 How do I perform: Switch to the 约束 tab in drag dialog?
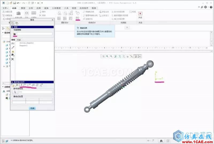click(x=19, y=40)
